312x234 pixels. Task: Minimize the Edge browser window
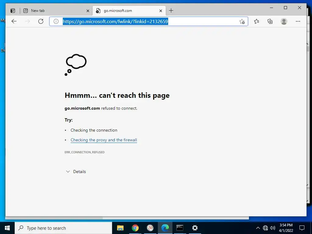[x=271, y=8]
